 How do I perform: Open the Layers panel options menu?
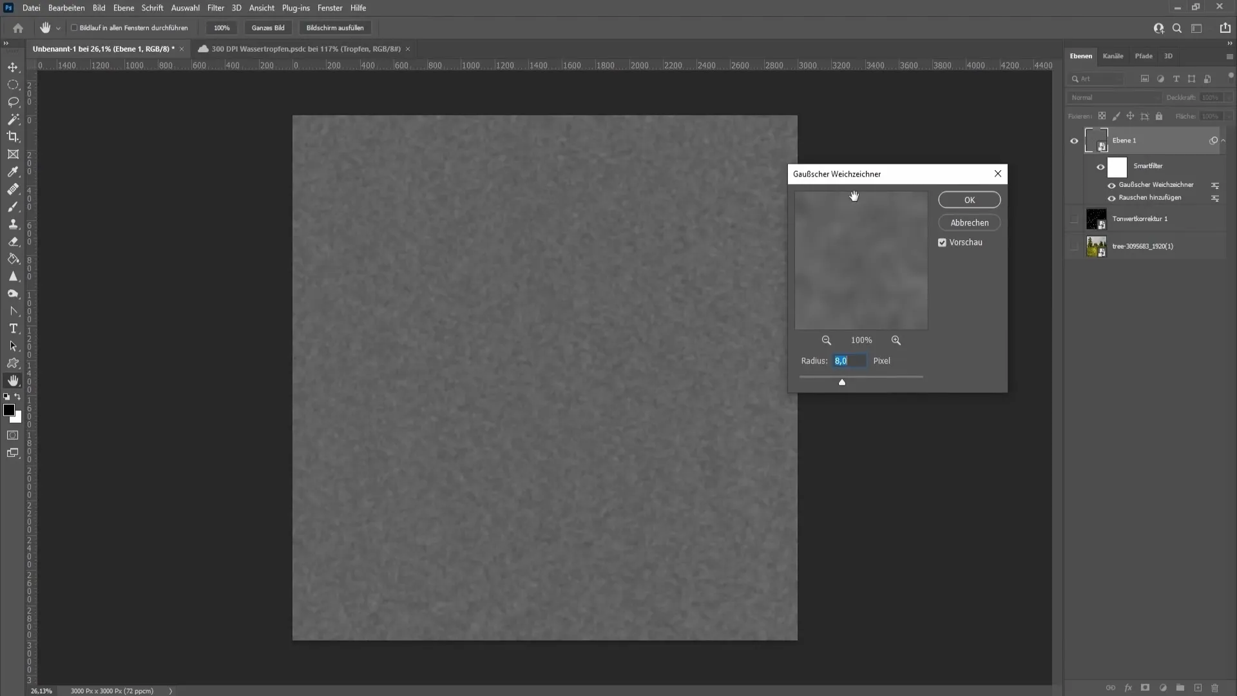click(1229, 57)
